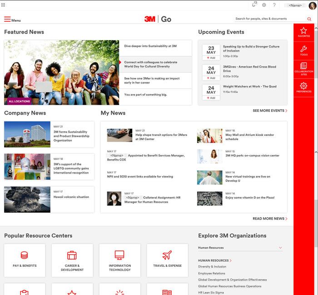Open Pay & Benefits resource center
The height and width of the screenshot is (295, 318).
[x=25, y=260]
